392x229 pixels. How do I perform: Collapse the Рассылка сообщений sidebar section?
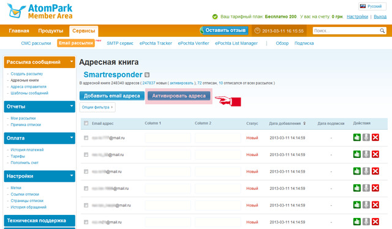72,61
